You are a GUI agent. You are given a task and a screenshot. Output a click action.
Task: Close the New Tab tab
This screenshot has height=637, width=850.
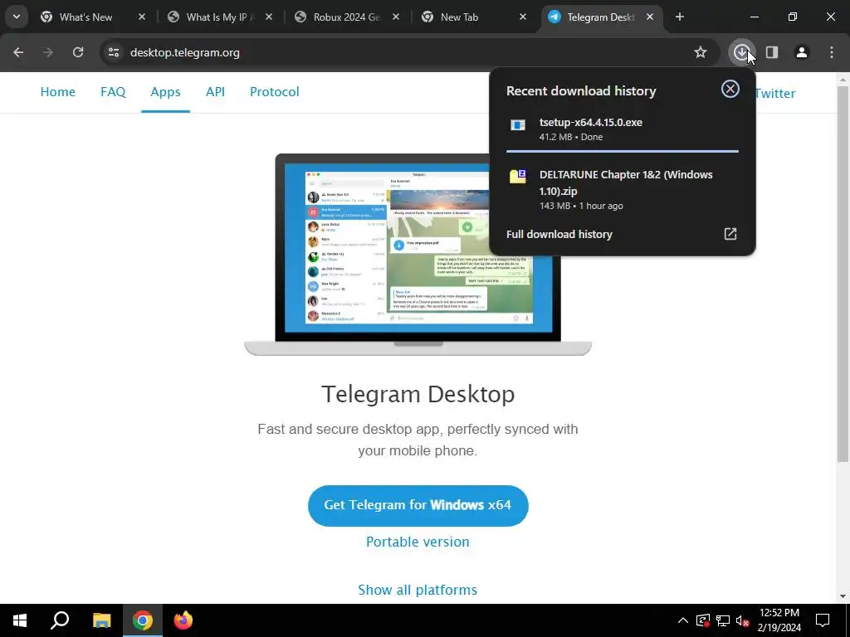523,17
